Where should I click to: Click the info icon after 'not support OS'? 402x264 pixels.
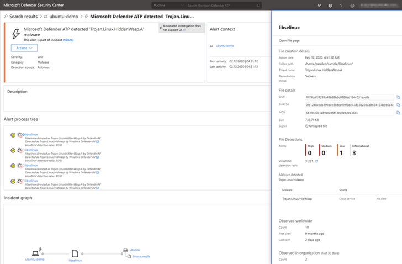pyautogui.click(x=184, y=30)
